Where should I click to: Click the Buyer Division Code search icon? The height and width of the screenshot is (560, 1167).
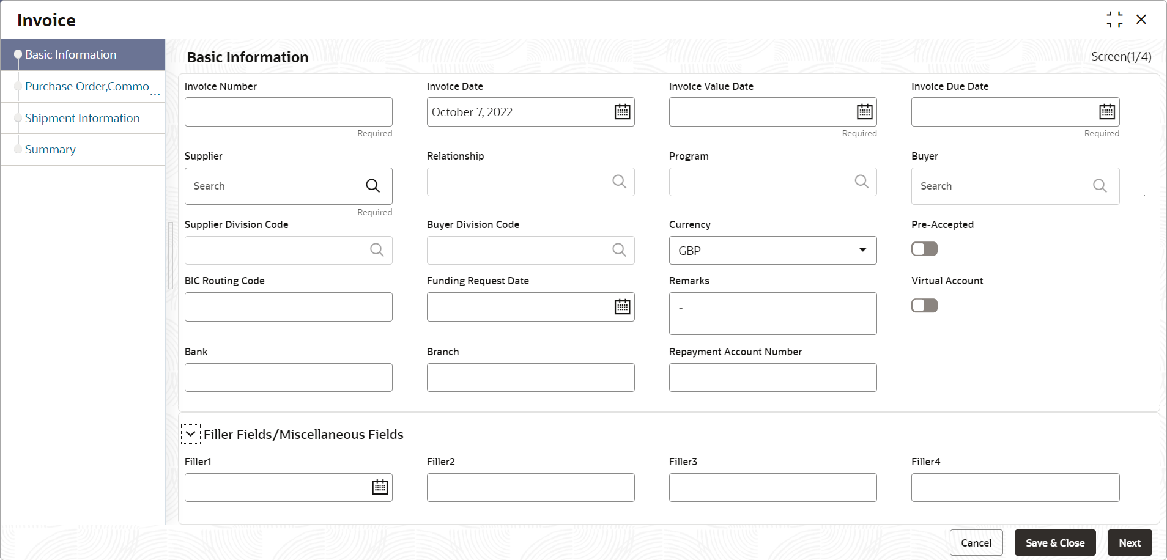(x=619, y=250)
